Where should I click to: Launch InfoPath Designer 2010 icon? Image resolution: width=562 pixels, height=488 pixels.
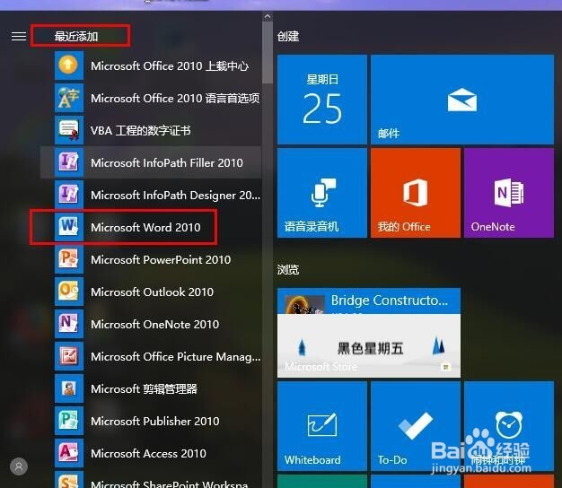coord(69,195)
